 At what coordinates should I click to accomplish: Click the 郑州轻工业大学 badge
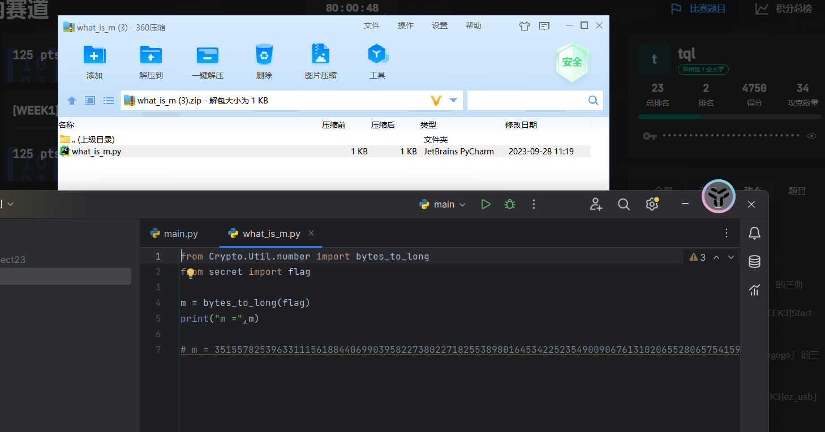pos(703,70)
